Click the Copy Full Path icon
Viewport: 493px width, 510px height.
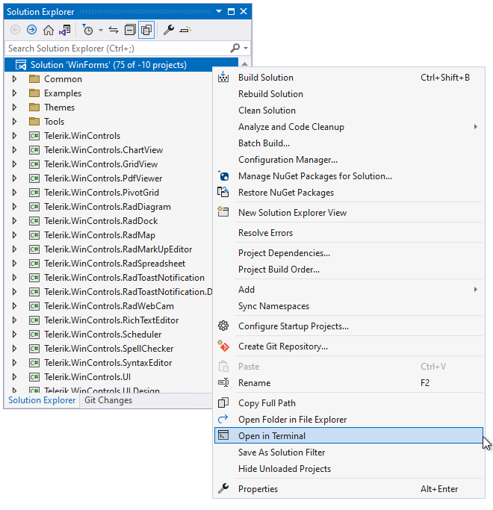223,402
